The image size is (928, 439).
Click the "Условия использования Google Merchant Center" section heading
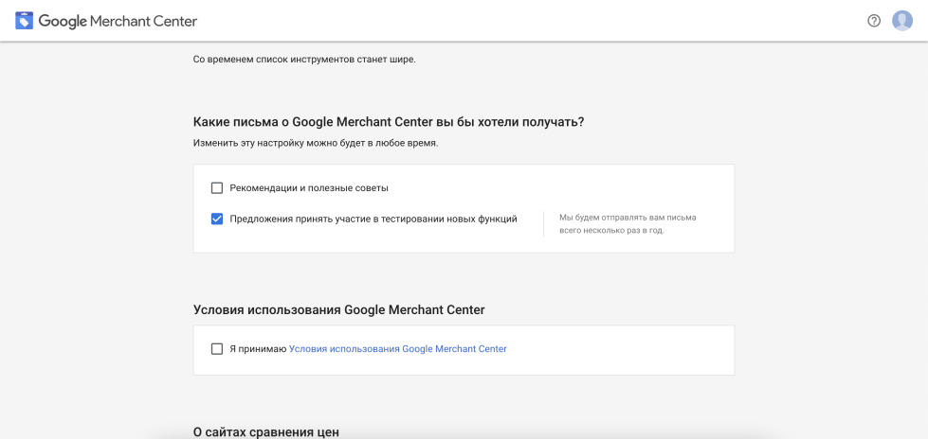[339, 309]
